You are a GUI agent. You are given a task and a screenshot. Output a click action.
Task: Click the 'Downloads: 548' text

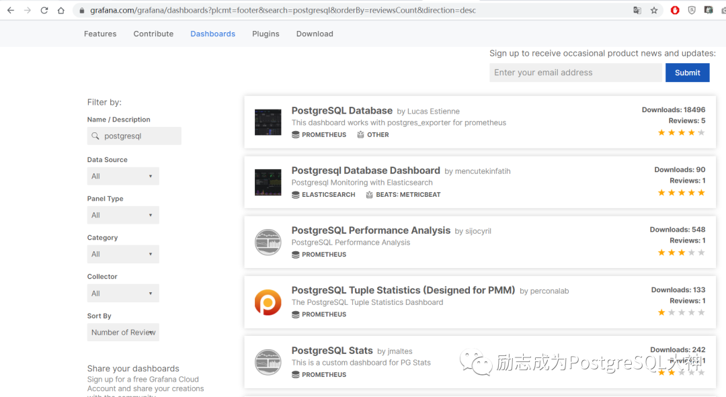(x=678, y=230)
